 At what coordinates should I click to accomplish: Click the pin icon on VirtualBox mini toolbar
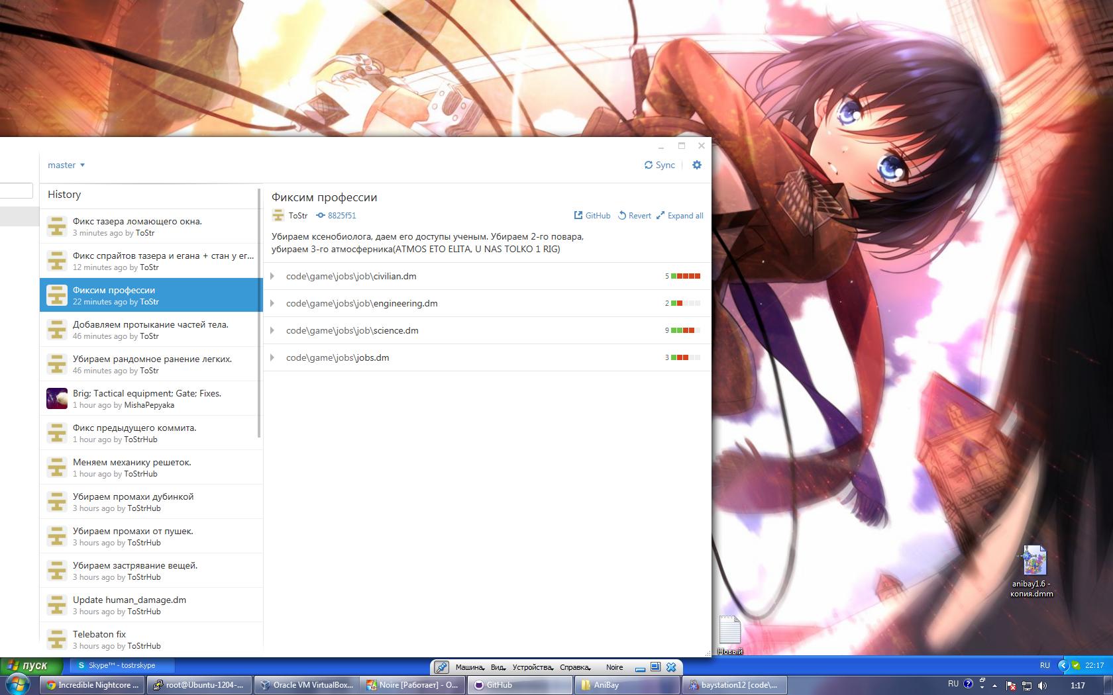[x=441, y=667]
